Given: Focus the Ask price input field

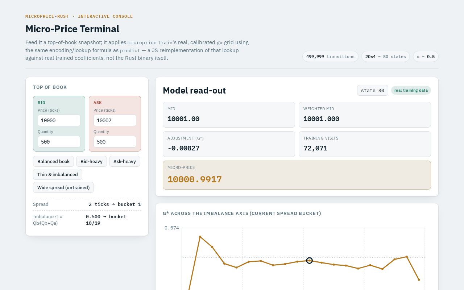Looking at the screenshot, I should click(x=115, y=120).
